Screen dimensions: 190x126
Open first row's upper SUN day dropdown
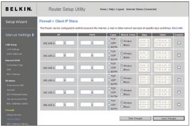point(145,41)
